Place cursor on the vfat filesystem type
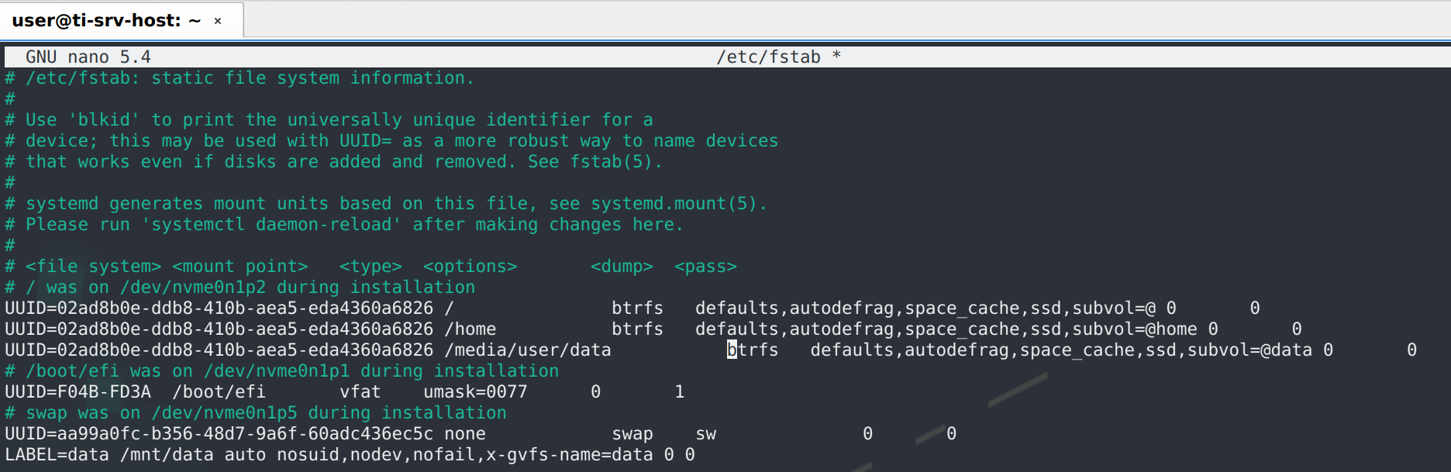The height and width of the screenshot is (472, 1451). (360, 392)
